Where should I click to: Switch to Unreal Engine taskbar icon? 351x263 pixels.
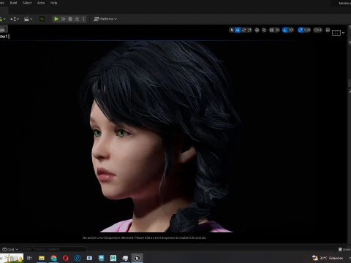(x=137, y=258)
